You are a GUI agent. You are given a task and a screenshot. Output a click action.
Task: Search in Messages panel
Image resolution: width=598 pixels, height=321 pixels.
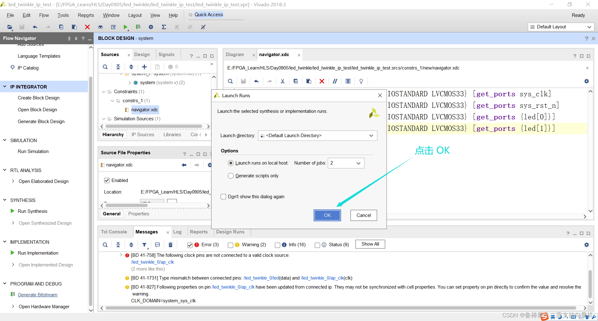coord(105,245)
